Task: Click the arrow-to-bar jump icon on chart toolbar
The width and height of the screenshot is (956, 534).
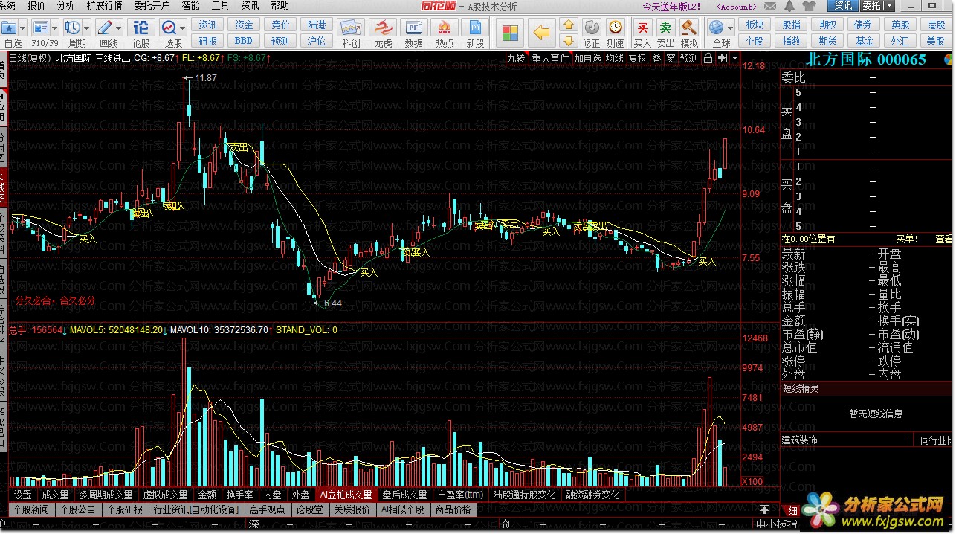Action: coord(722,58)
